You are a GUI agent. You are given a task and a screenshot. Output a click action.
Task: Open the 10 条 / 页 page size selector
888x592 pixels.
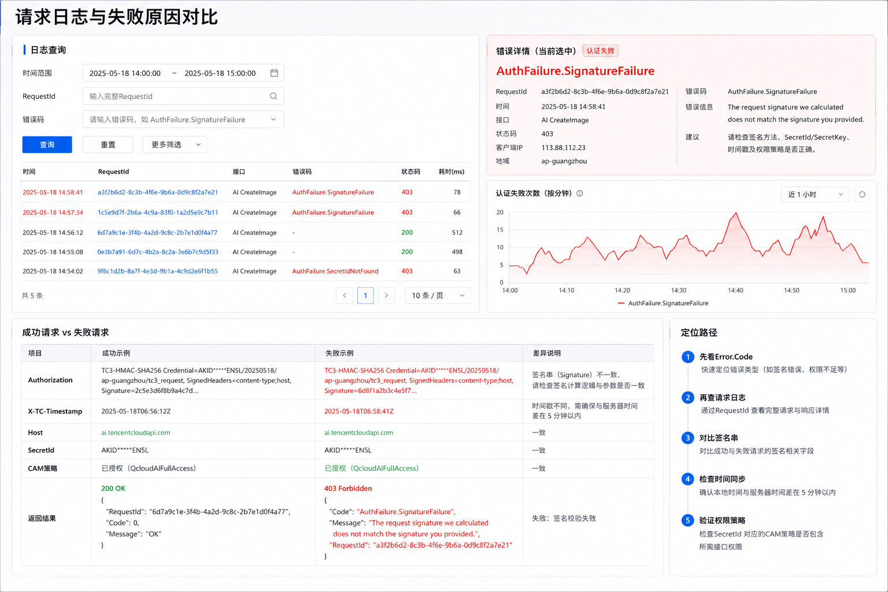438,295
